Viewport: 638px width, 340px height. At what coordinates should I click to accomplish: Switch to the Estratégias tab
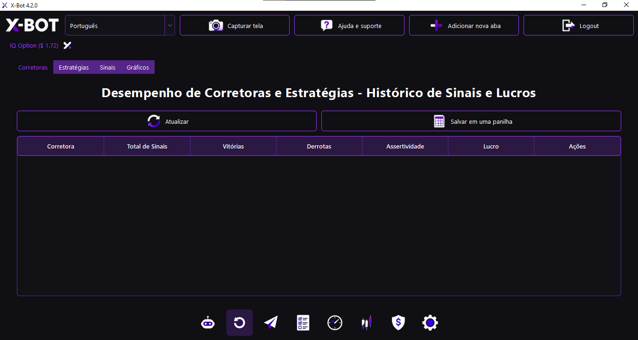click(74, 67)
